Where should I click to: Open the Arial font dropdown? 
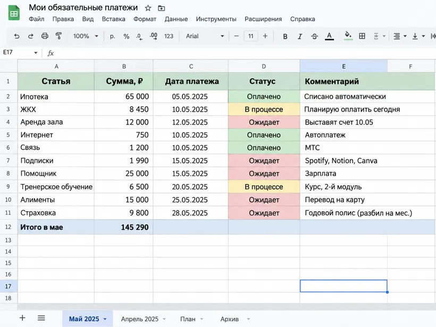click(205, 36)
